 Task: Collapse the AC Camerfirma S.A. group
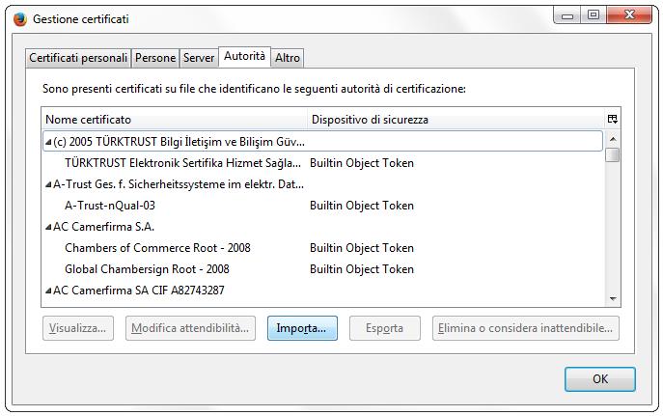[48, 227]
